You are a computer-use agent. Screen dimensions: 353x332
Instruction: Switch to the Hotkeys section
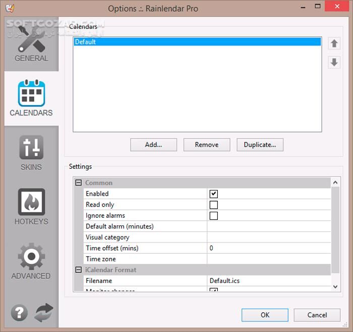pos(31,207)
